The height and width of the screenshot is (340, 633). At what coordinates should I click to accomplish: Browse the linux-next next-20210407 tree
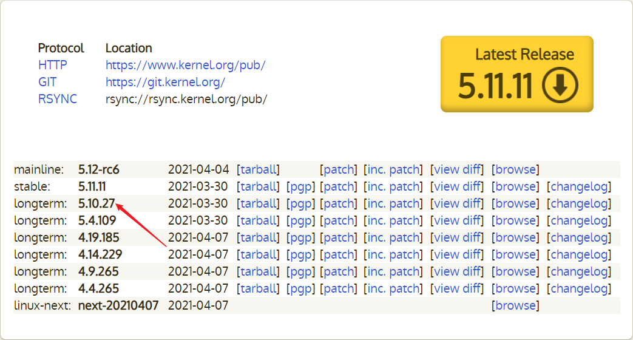pos(515,305)
